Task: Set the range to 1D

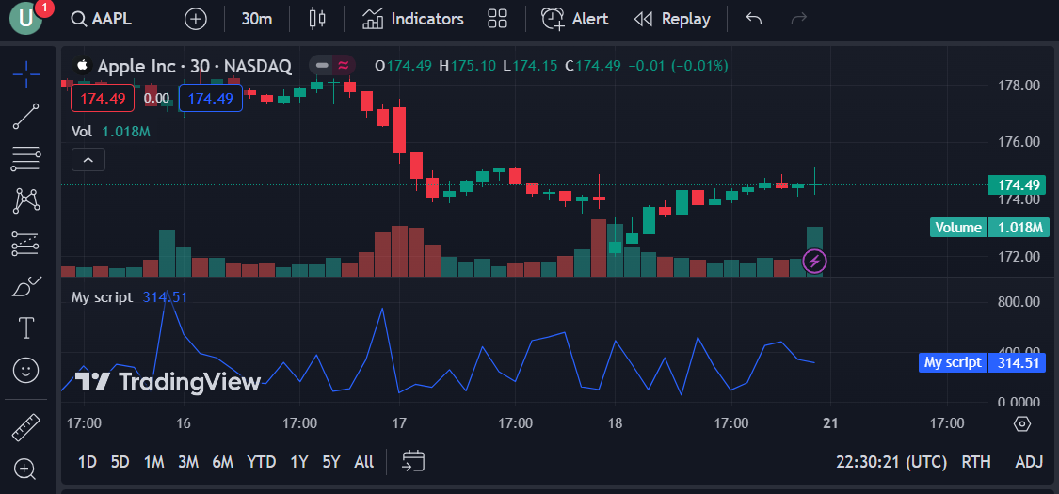Action: coord(88,462)
